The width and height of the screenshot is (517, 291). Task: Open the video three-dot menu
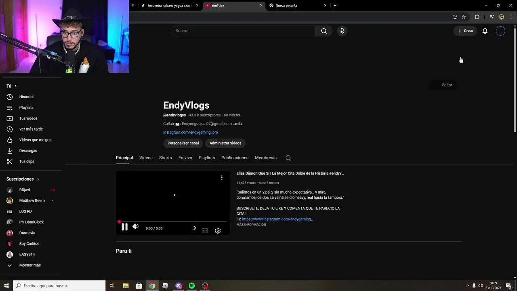(x=222, y=177)
